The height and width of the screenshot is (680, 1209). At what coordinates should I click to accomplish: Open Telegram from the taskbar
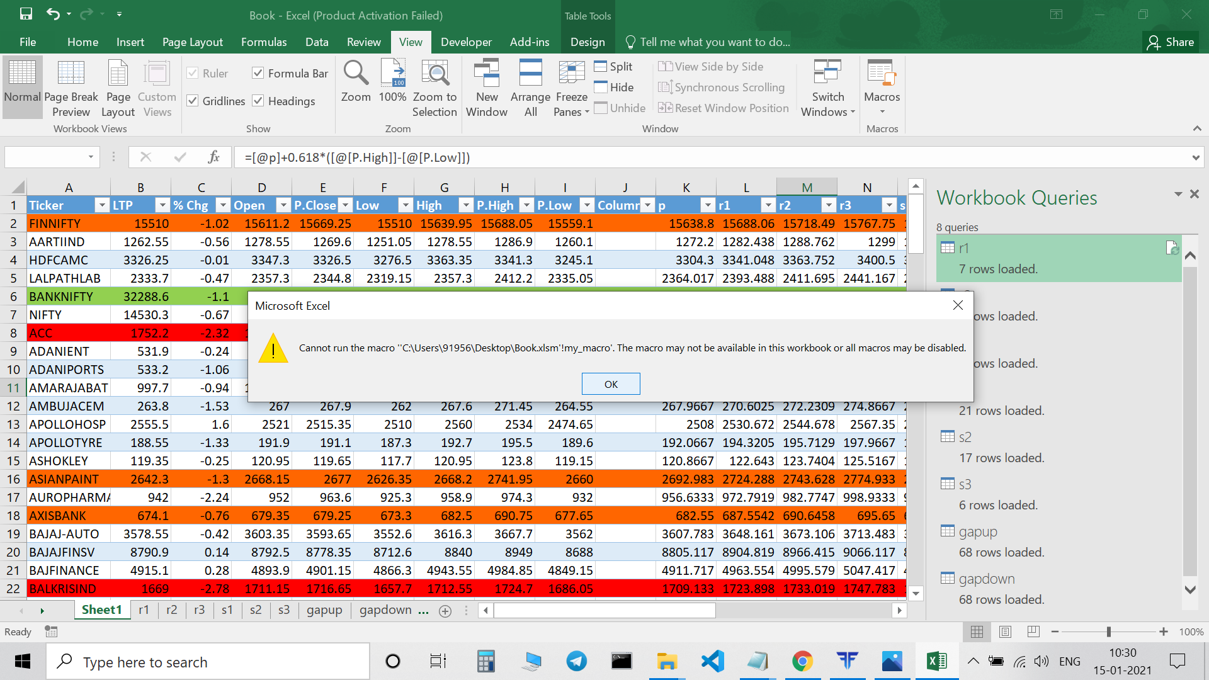coord(576,661)
